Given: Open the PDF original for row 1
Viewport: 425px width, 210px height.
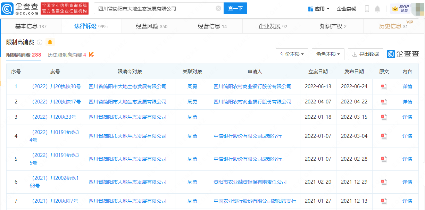Looking at the screenshot, I should (x=384, y=87).
